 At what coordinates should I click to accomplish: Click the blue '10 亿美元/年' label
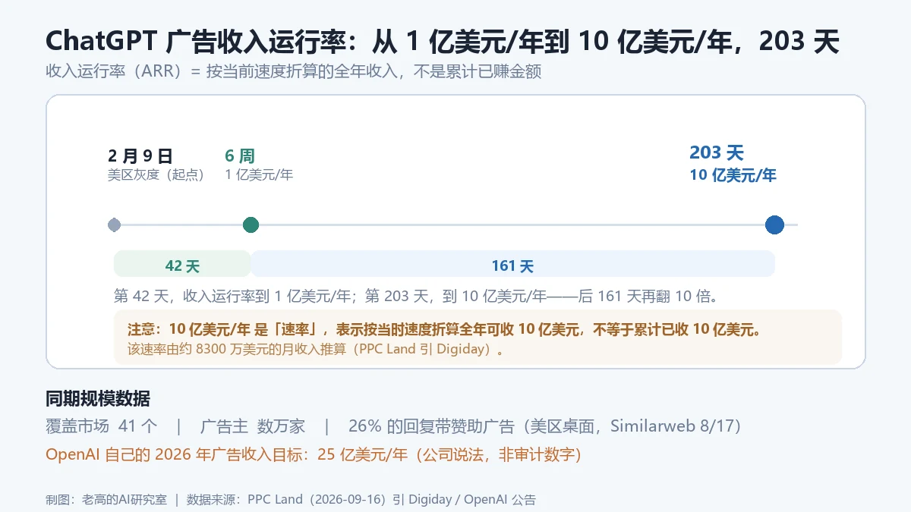coord(733,175)
